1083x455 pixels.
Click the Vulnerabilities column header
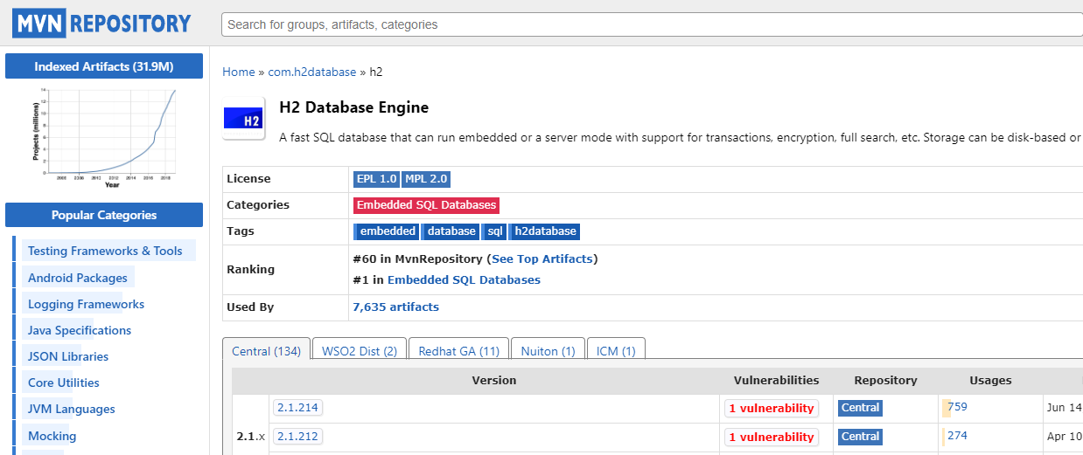(777, 380)
